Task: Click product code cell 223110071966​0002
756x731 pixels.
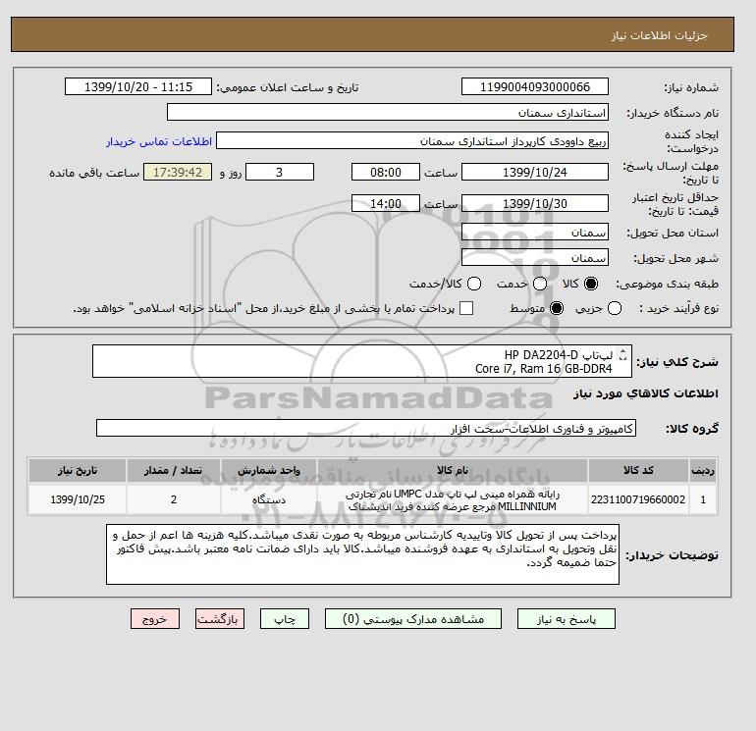Action: (638, 499)
